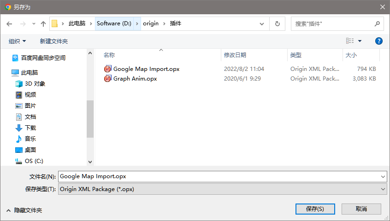This screenshot has width=390, height=221.
Task: Click the 下载 blue arrow icon
Action: [18, 128]
